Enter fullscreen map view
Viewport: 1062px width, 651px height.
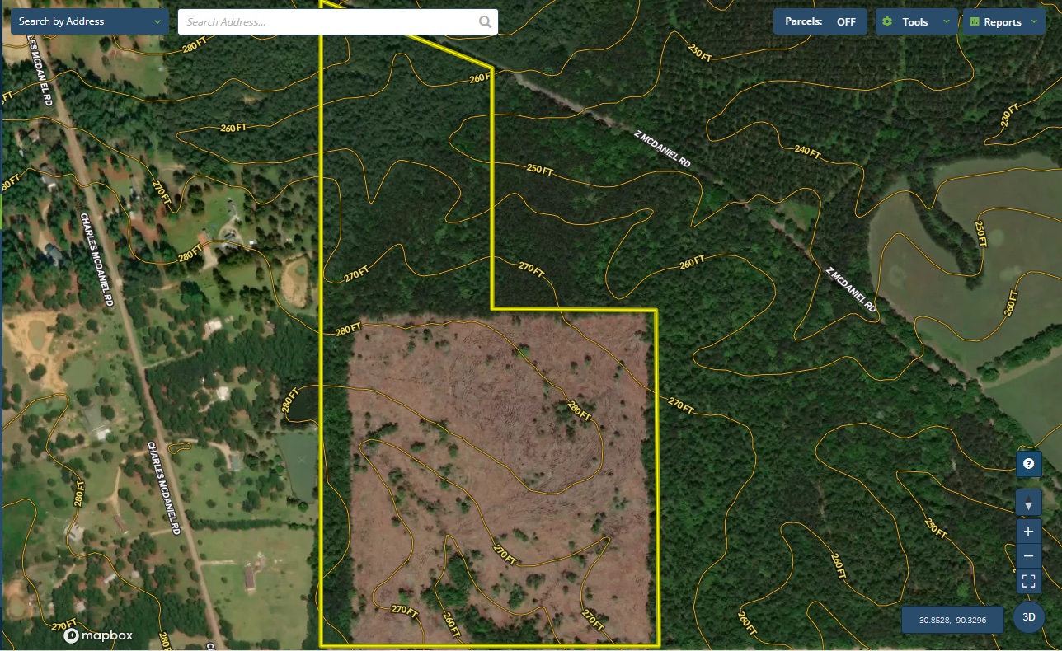coord(1028,581)
